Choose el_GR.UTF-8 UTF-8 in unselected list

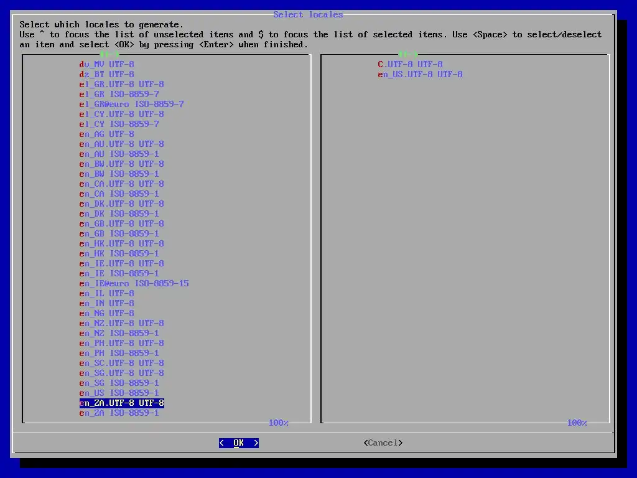(x=122, y=84)
